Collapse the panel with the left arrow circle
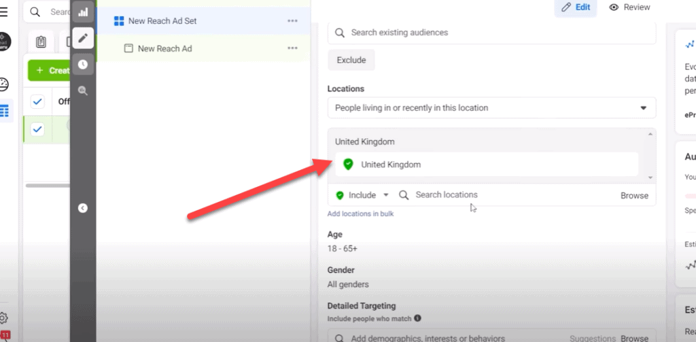696x342 pixels. click(x=83, y=208)
